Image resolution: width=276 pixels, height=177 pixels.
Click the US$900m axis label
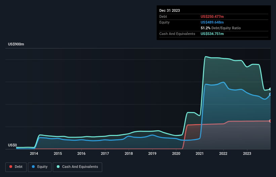click(16, 44)
